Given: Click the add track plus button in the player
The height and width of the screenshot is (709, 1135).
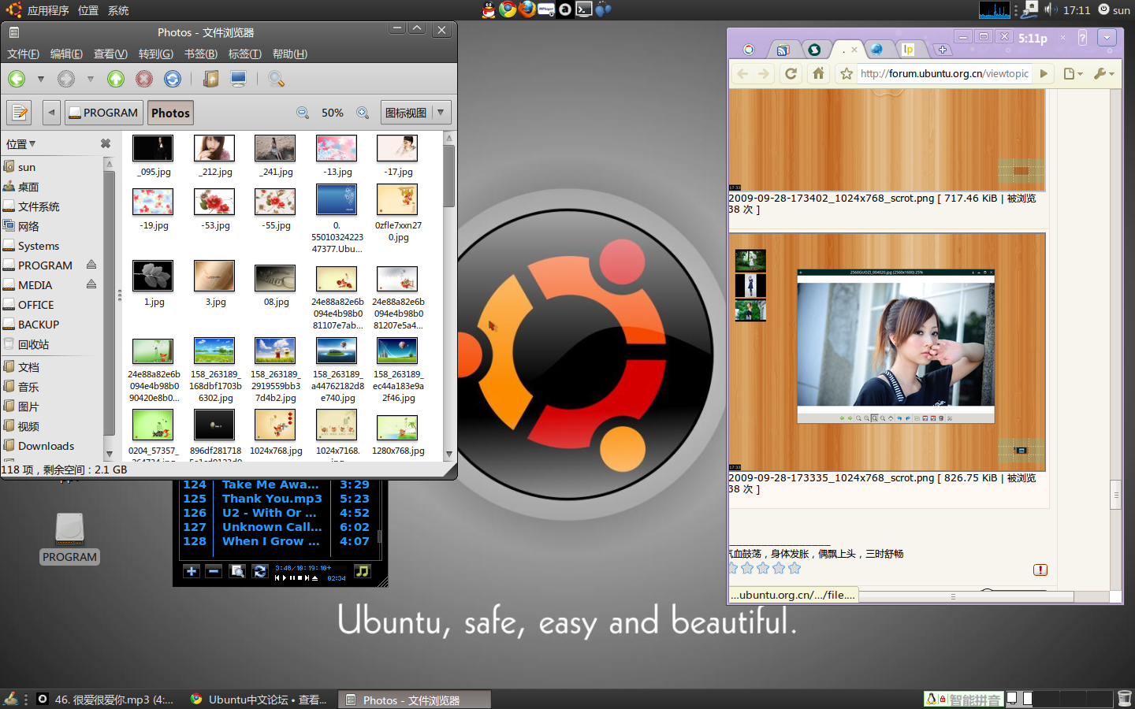Looking at the screenshot, I should tap(192, 571).
